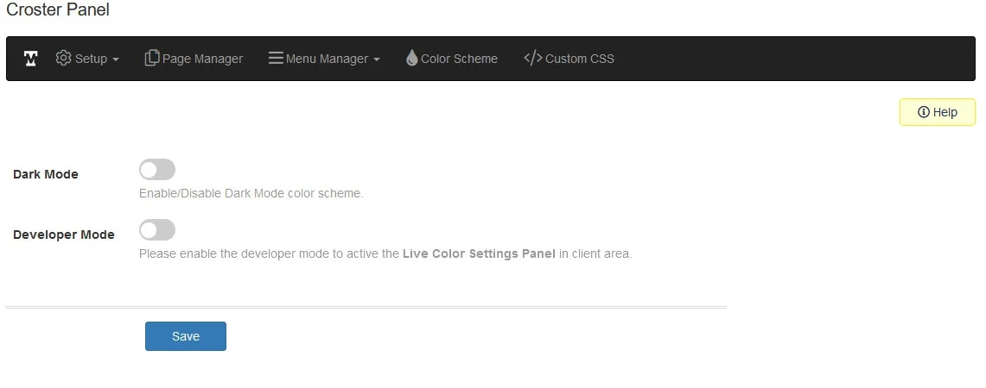
Task: Click the Croster Panel page heading
Action: click(58, 10)
